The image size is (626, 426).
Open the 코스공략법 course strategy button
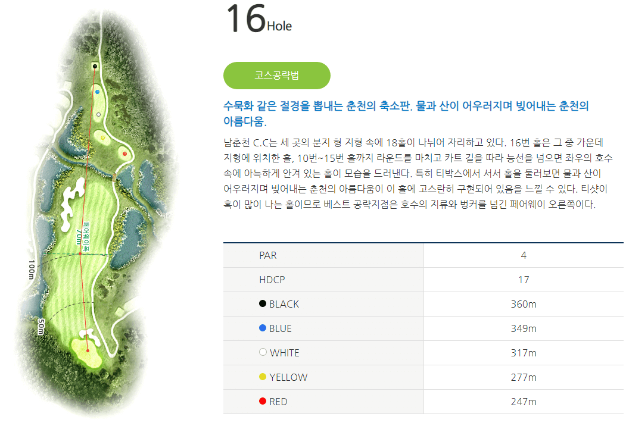click(x=276, y=76)
